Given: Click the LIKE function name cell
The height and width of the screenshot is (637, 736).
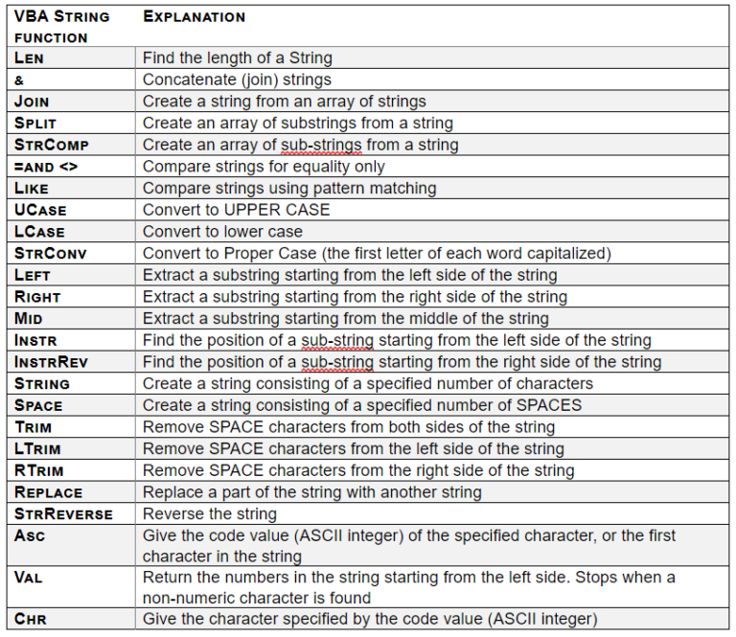Looking at the screenshot, I should point(32,188).
